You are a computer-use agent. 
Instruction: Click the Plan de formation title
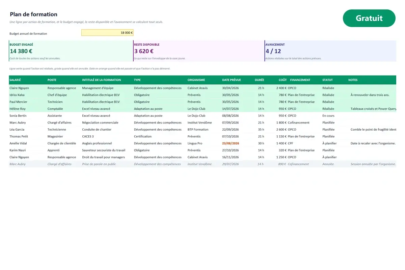33,14
